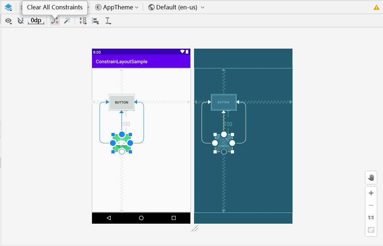The image size is (383, 246).
Task: Click the 100 margin label in design
Action: click(126, 124)
